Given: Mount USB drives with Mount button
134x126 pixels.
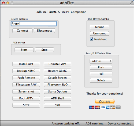Looking at the screenshot, I should pyautogui.click(x=99, y=27).
